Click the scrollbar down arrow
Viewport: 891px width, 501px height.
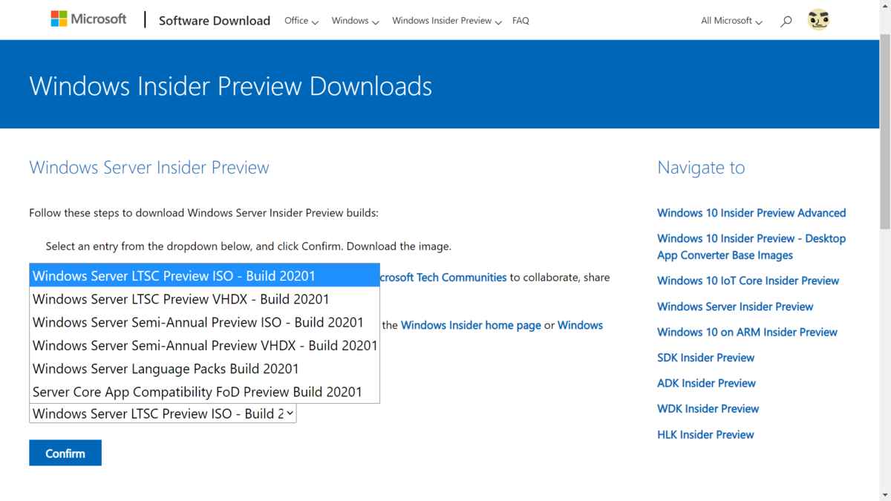point(884,495)
